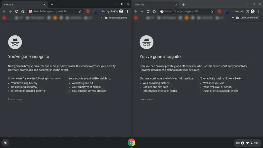The image size is (263, 148).
Task: Maximize the left incognito window
Action: [x=122, y=4]
